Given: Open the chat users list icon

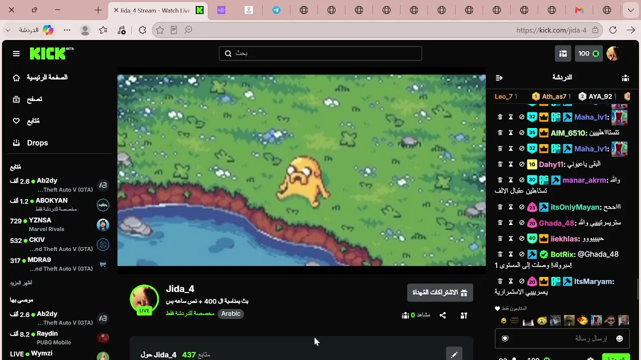Looking at the screenshot, I should tap(625, 77).
